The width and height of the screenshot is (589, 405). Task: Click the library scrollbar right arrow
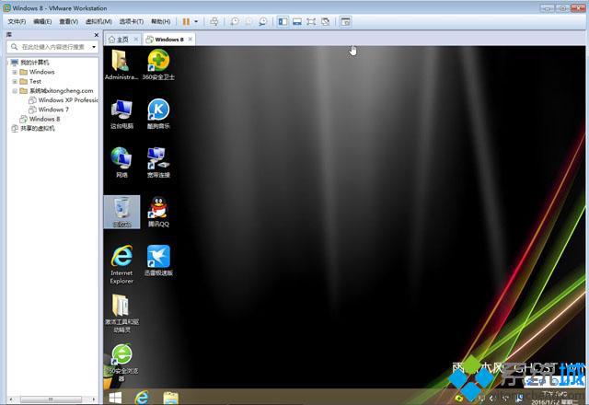(94, 399)
